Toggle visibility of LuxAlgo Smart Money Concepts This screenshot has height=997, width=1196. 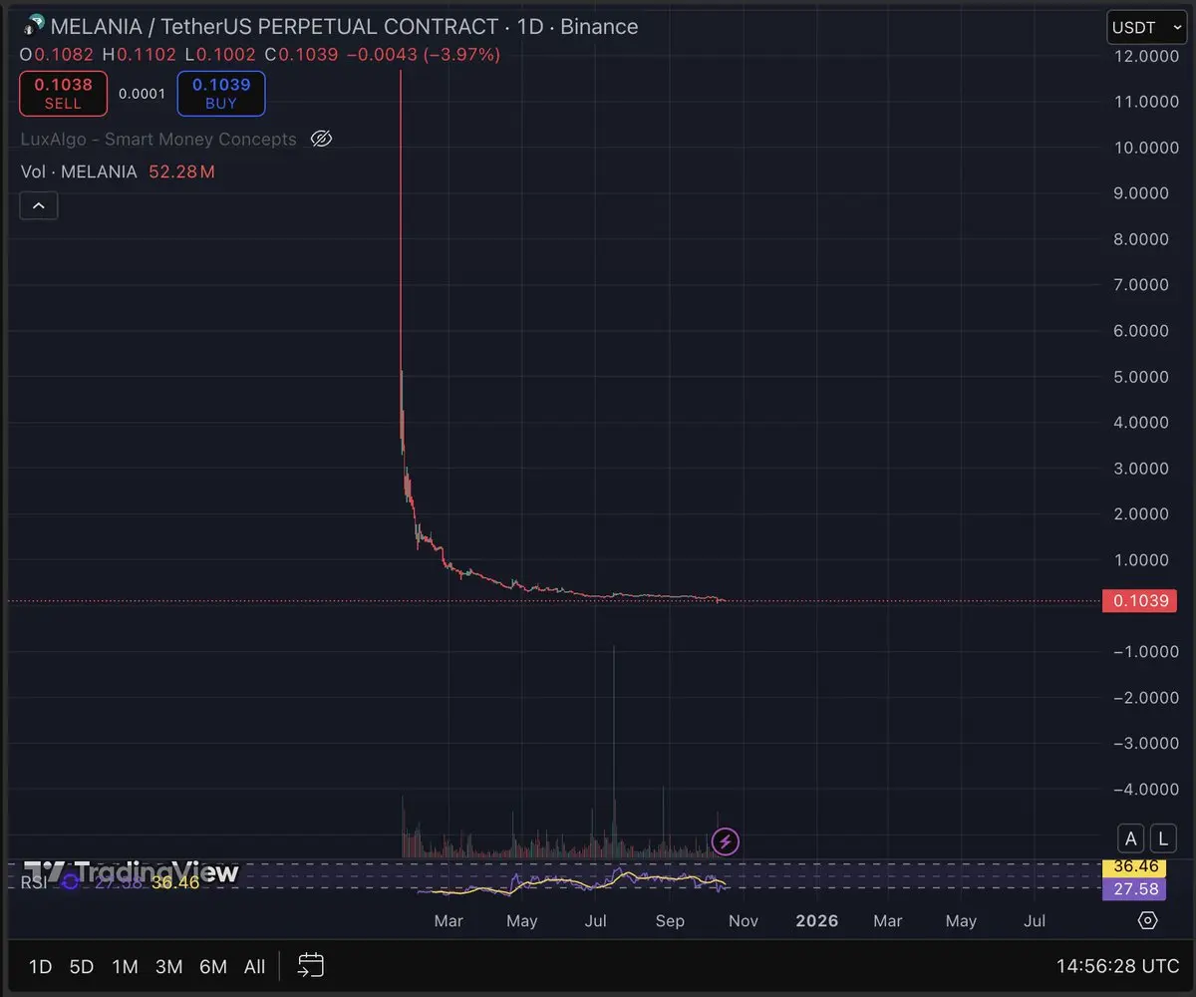coord(321,140)
